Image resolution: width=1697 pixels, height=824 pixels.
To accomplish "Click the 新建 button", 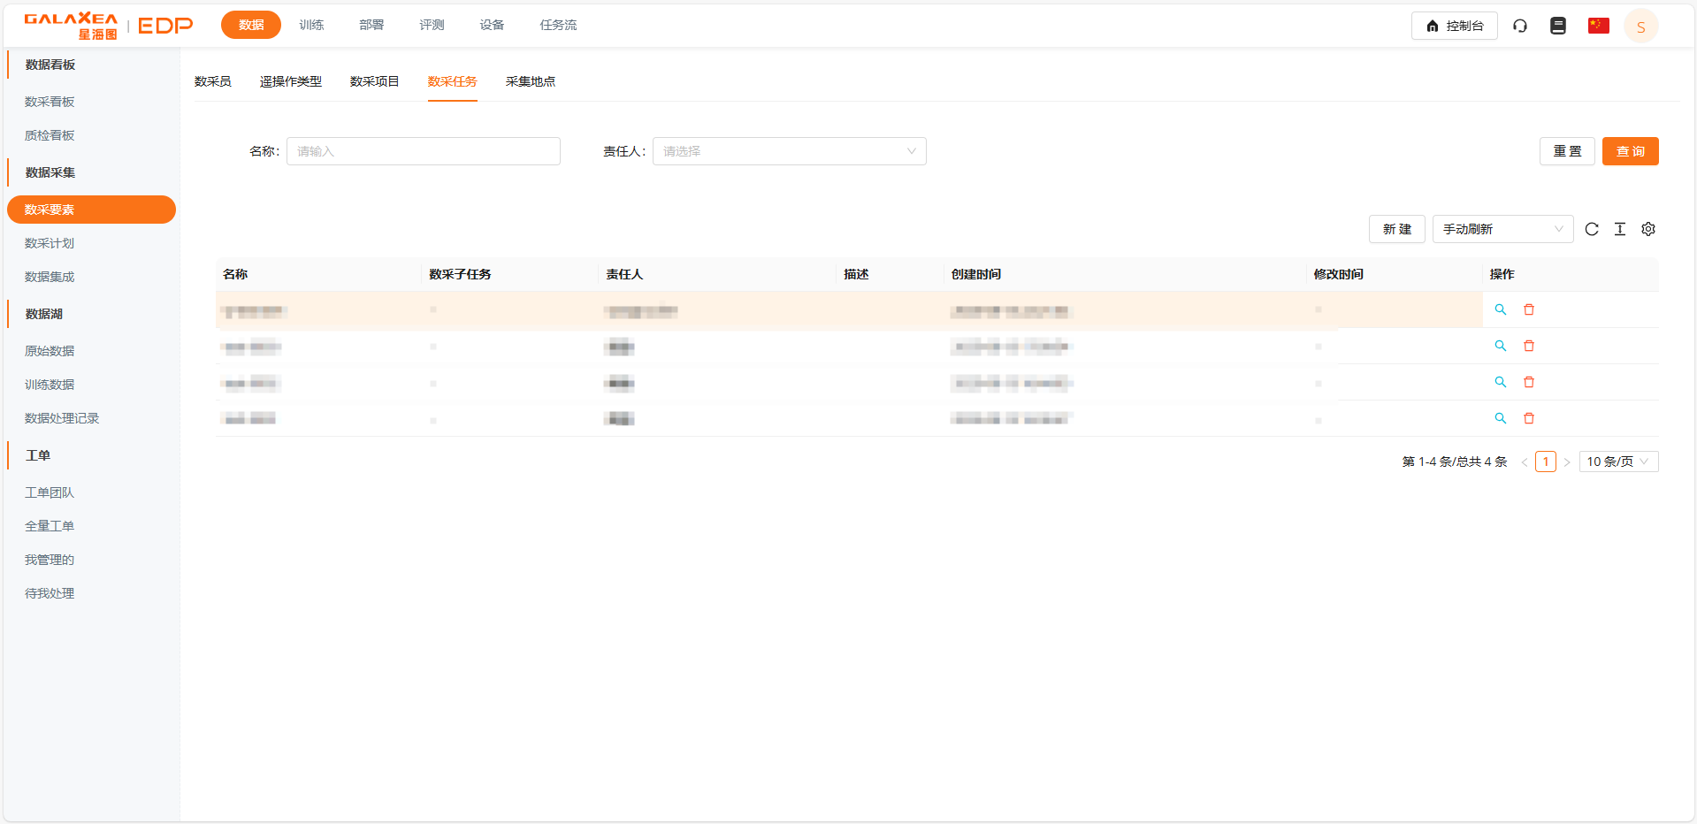I will coord(1396,229).
